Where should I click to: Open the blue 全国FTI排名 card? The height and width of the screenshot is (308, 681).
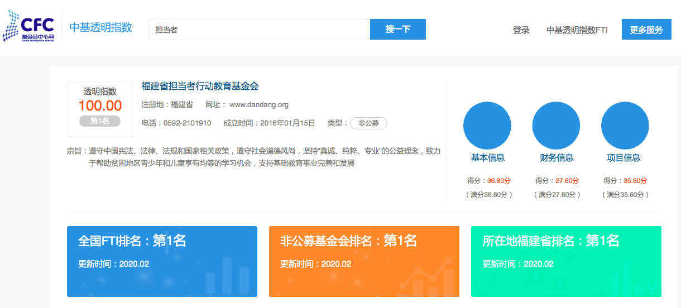pos(162,261)
